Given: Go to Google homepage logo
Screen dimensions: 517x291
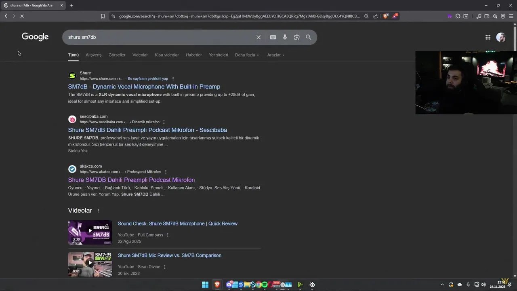Looking at the screenshot, I should point(35,37).
